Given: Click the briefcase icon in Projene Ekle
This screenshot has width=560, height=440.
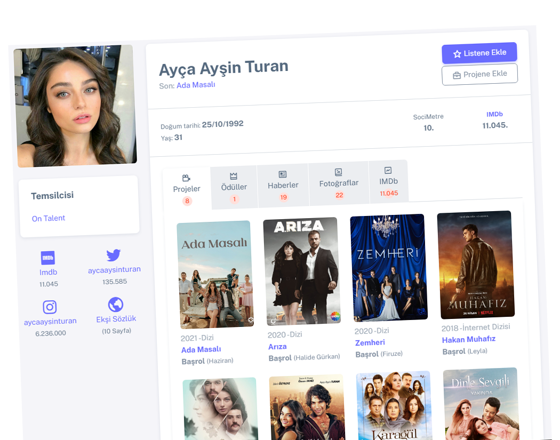Looking at the screenshot, I should tap(457, 75).
